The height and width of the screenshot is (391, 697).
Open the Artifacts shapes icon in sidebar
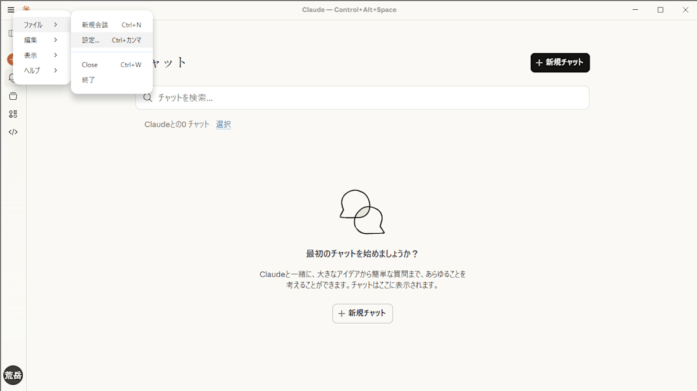click(13, 114)
